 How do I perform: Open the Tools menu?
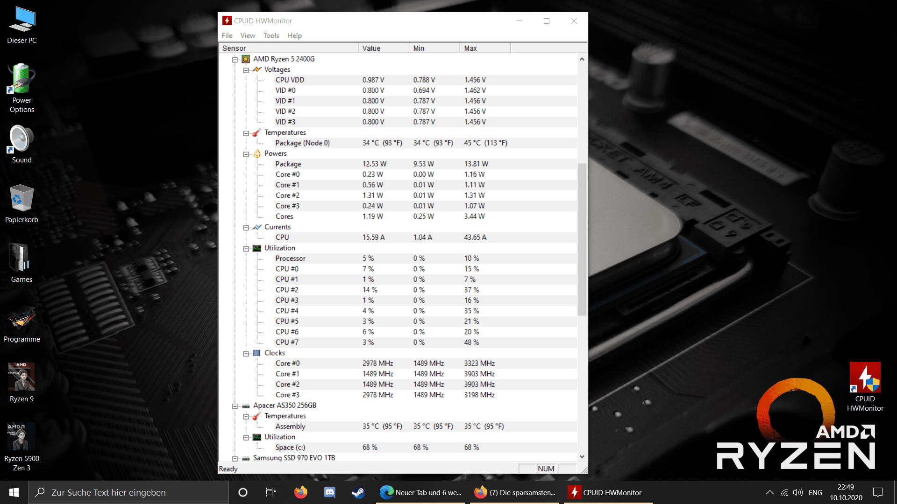(x=271, y=35)
